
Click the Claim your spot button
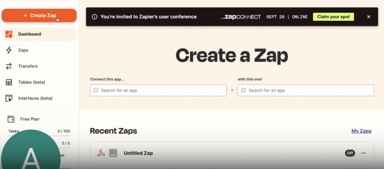[x=333, y=17]
